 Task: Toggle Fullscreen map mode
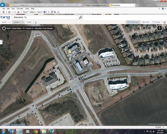(x=133, y=22)
